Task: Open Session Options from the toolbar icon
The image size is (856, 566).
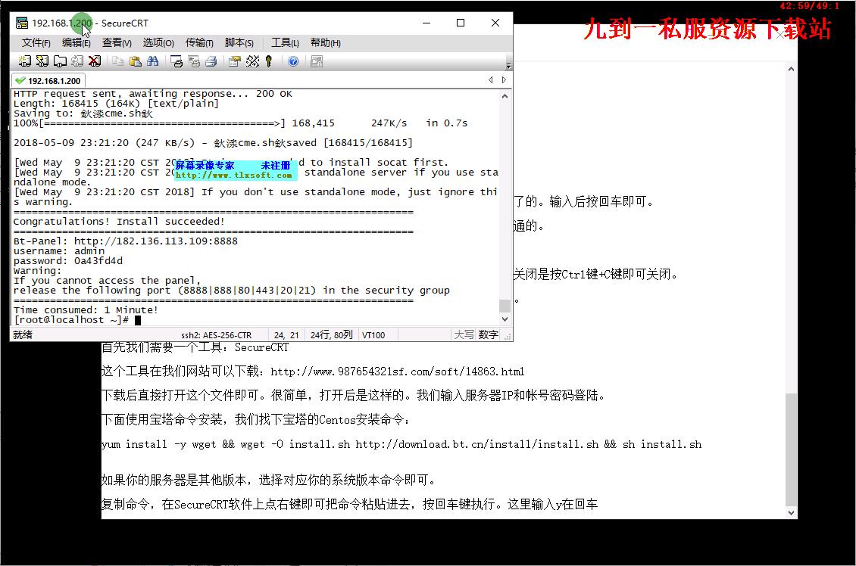Action: (235, 61)
